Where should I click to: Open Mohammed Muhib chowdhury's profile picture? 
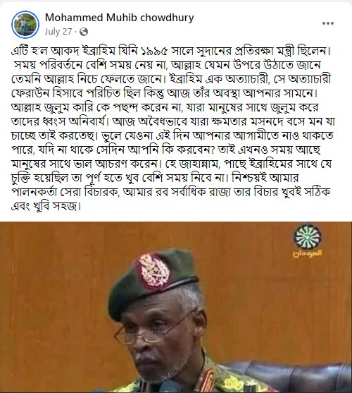25,24
